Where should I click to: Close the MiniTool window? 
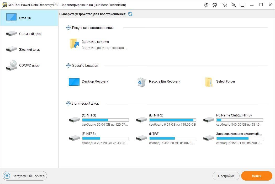(x=270, y=5)
